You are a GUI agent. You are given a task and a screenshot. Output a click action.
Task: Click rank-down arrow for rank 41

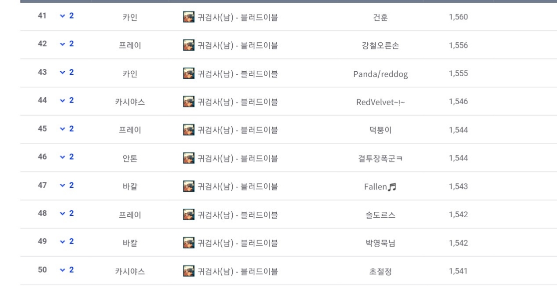coord(62,16)
